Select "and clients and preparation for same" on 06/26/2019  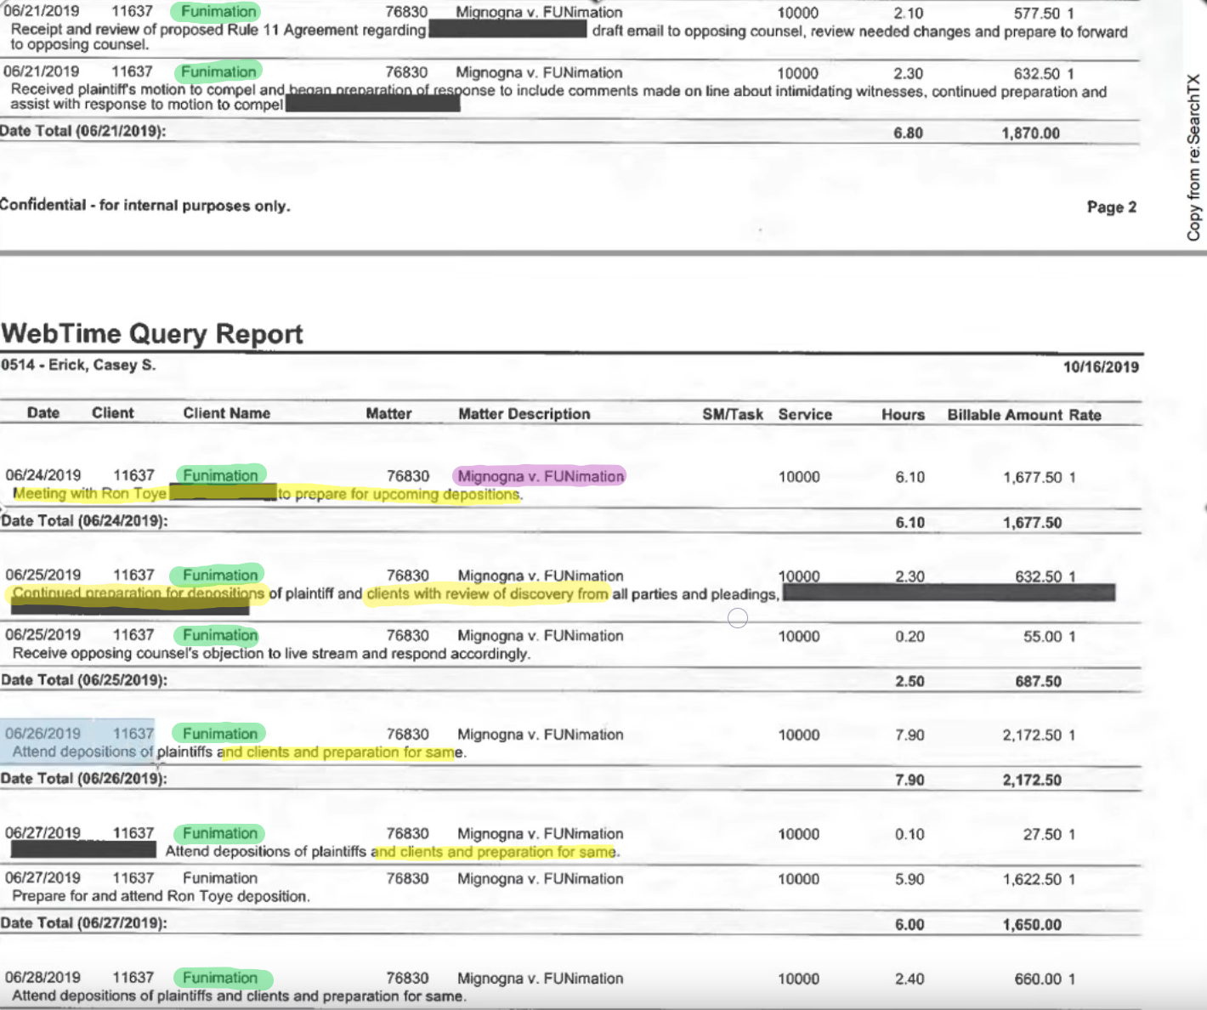pyautogui.click(x=340, y=752)
